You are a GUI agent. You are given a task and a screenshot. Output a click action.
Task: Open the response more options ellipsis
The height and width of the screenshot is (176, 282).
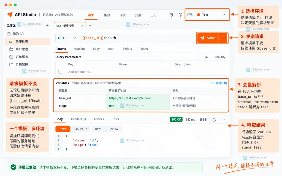pos(223,120)
